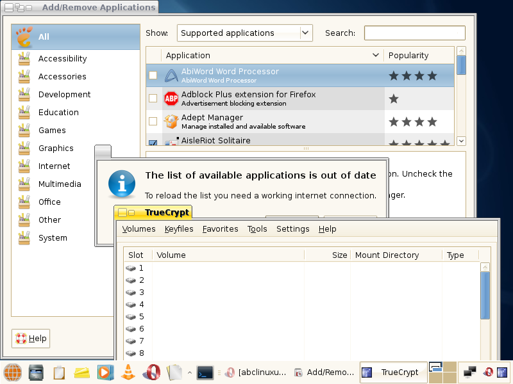The width and height of the screenshot is (513, 384).
Task: Open the Tools menu in TrueCrypt
Action: coord(257,229)
